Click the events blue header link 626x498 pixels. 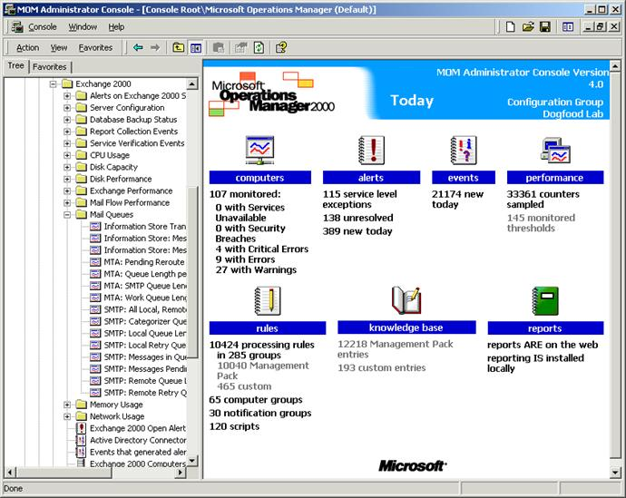pos(463,178)
